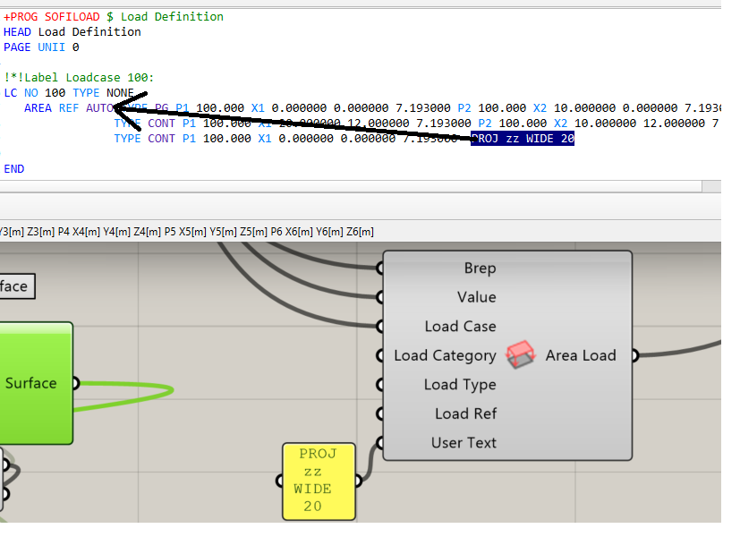Click the LC NO 100 TYPE NONE line
The image size is (740, 537).
pyautogui.click(x=68, y=93)
